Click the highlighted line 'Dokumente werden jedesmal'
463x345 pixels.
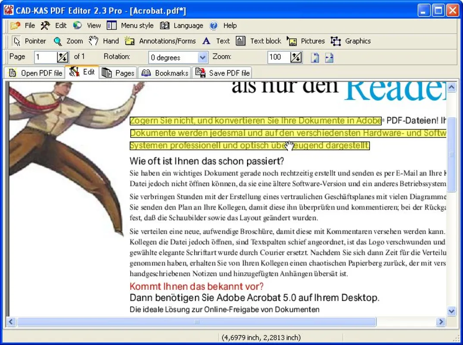pyautogui.click(x=288, y=133)
